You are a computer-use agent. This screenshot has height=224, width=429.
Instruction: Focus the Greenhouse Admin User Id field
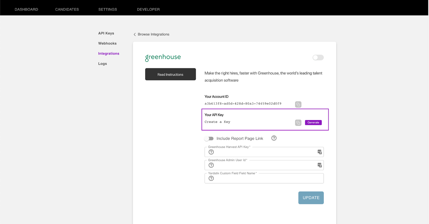(x=264, y=165)
